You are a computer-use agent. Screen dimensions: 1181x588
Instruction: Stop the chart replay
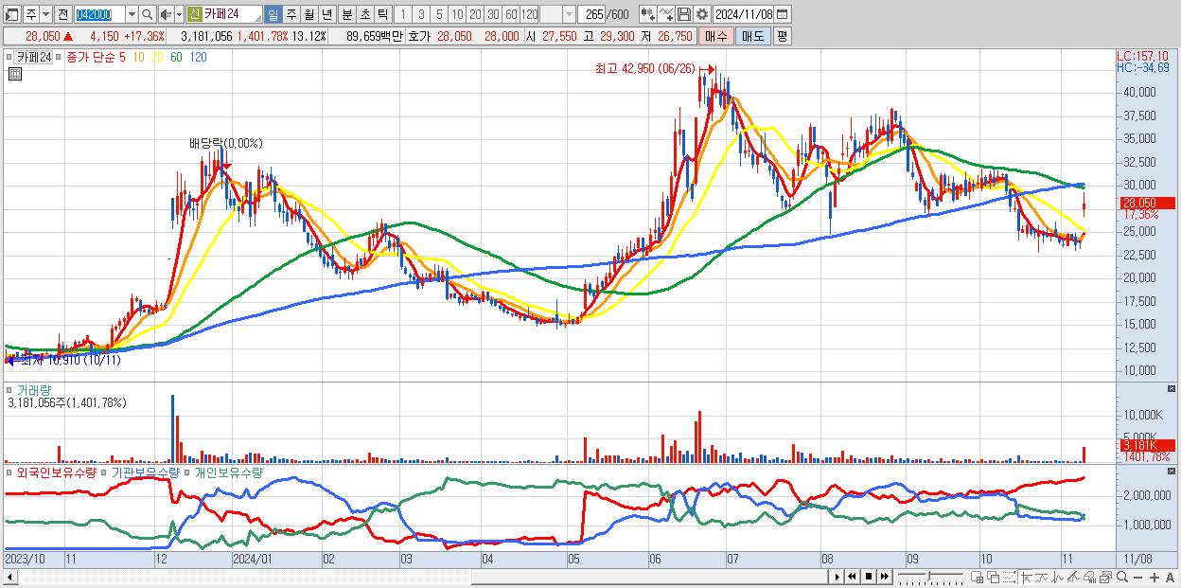[868, 577]
